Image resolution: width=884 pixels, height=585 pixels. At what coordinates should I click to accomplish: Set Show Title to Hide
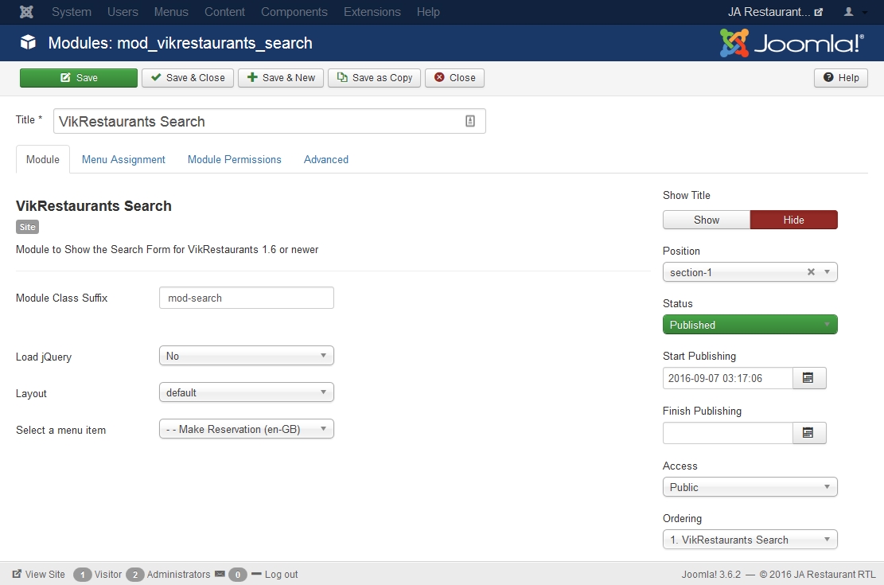pos(794,220)
